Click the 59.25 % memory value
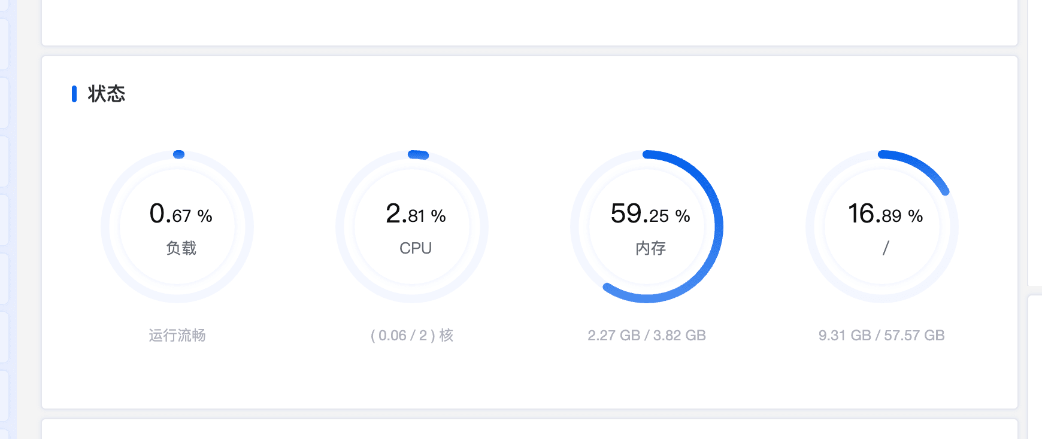The width and height of the screenshot is (1042, 439). pos(650,214)
